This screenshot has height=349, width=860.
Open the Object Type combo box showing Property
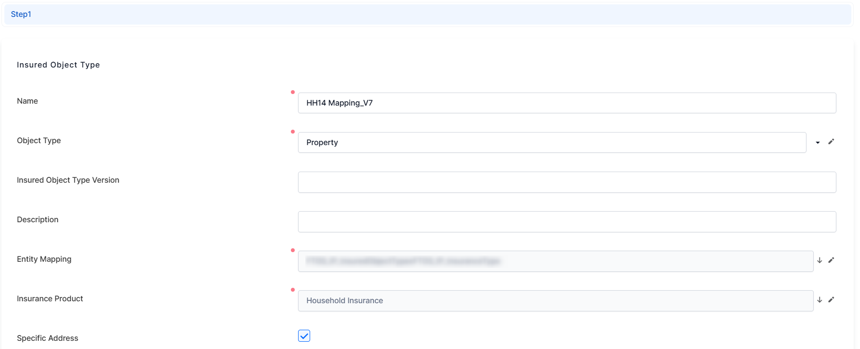(x=551, y=143)
